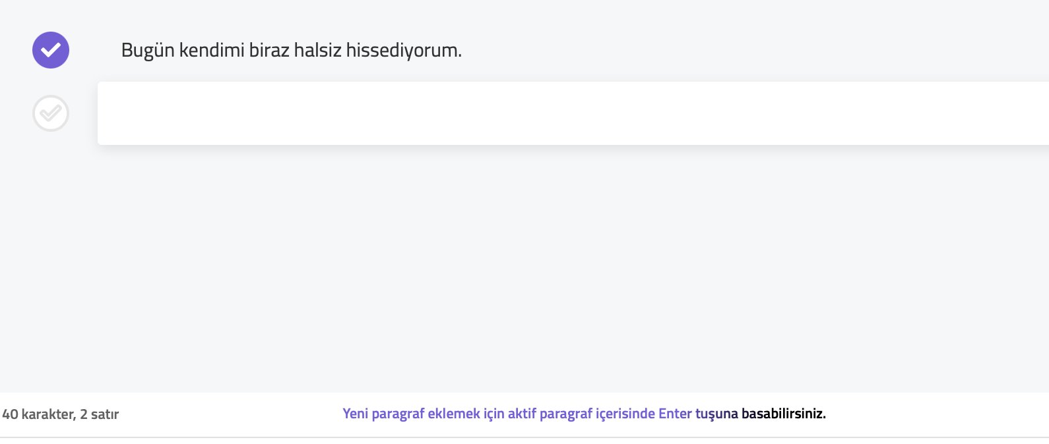The image size is (1049, 444).
Task: Uncheck the purple checkmark beside the first paragraph
Action: click(x=51, y=50)
